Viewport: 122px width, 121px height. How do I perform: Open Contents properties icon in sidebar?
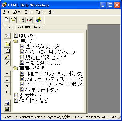[7, 36]
